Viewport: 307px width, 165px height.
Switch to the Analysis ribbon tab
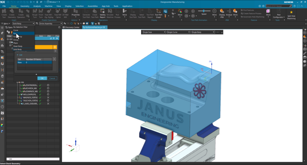click(x=37, y=6)
